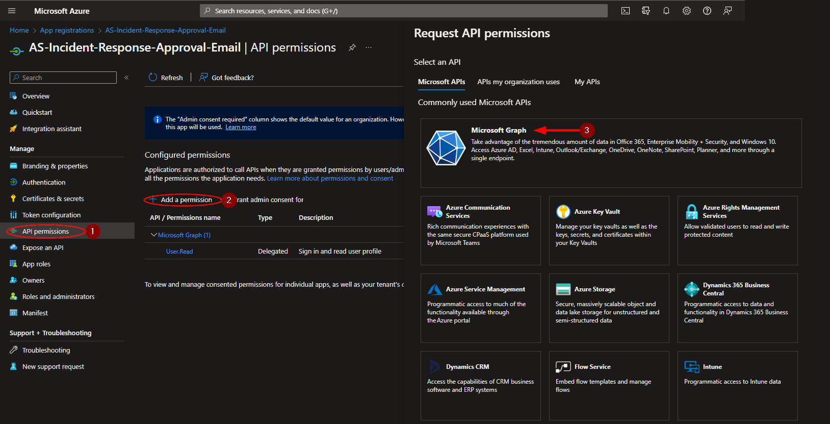Click the Delegated cell for User.Read
The height and width of the screenshot is (424, 830).
(x=273, y=251)
